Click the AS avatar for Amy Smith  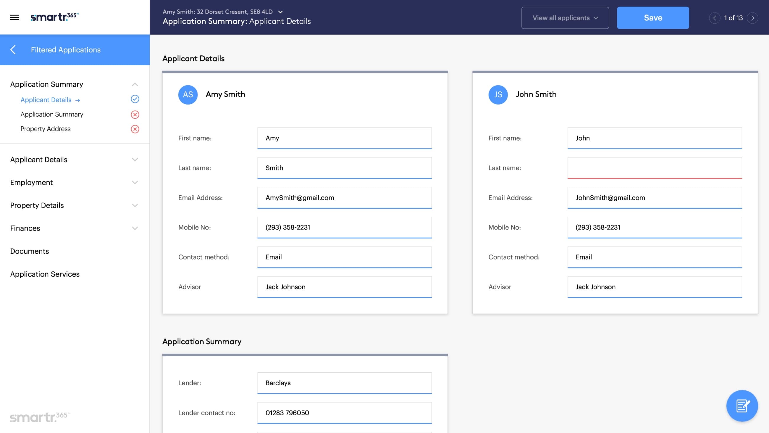click(188, 94)
